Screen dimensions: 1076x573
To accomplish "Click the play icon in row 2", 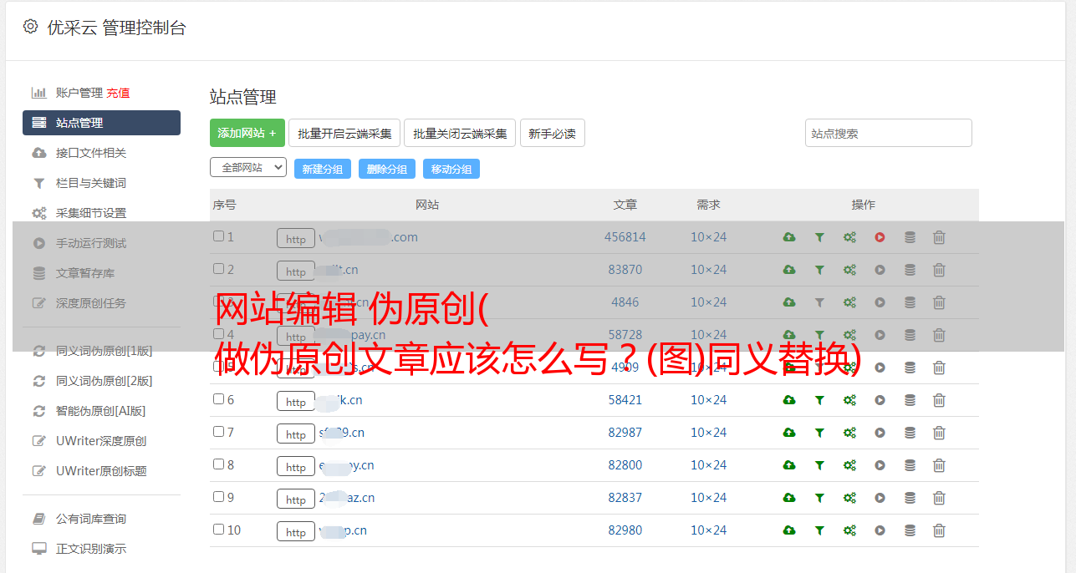I will pos(880,270).
